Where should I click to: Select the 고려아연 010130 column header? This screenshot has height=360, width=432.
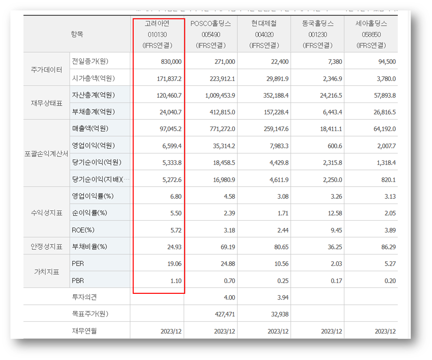coord(157,34)
